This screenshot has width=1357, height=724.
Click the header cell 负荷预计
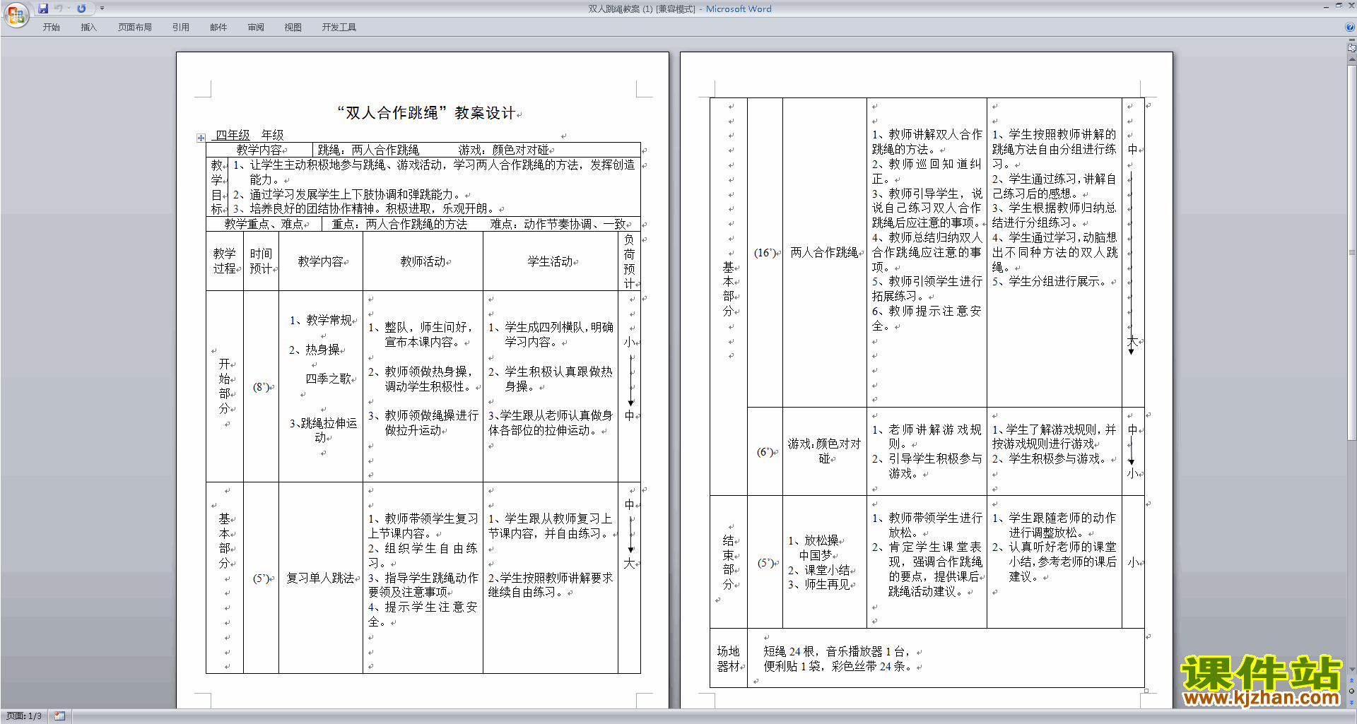tap(629, 261)
